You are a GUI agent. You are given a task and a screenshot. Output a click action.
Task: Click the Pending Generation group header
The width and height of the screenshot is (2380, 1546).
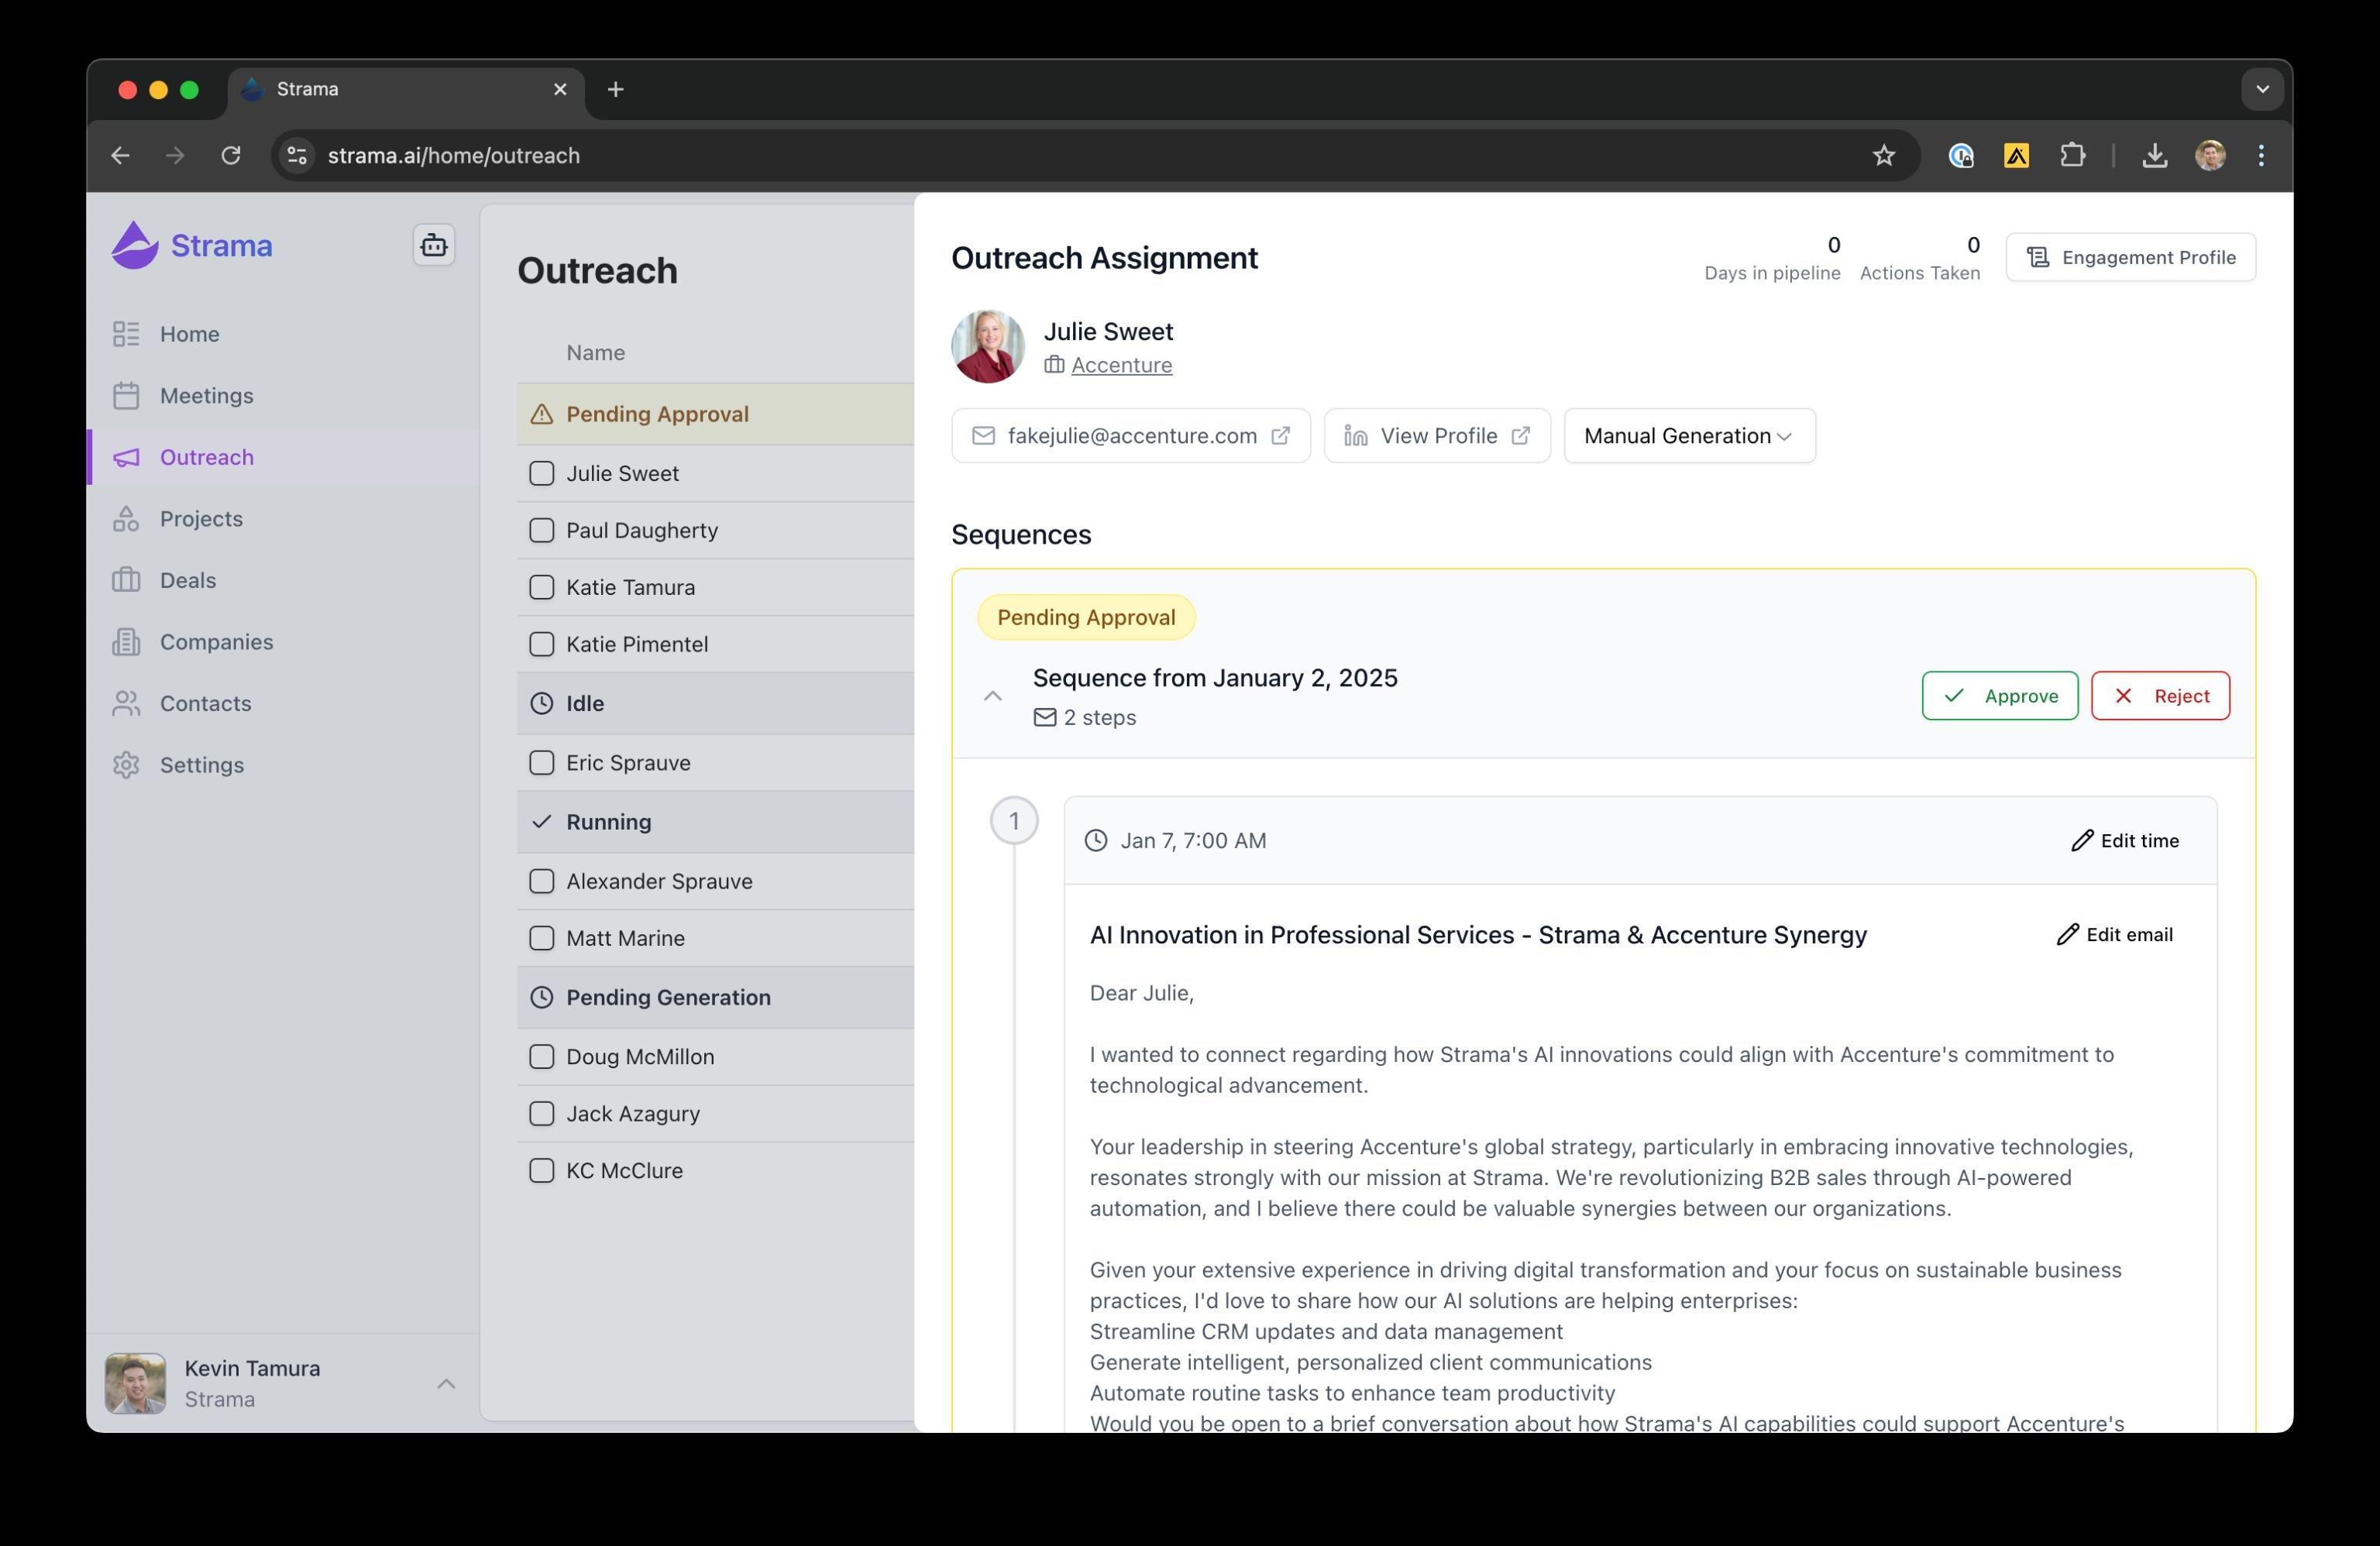tap(715, 997)
